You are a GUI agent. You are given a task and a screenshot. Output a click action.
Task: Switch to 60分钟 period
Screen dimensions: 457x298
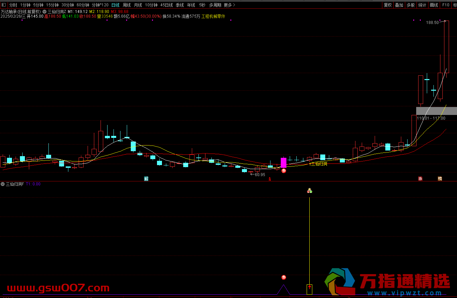pyautogui.click(x=83, y=5)
